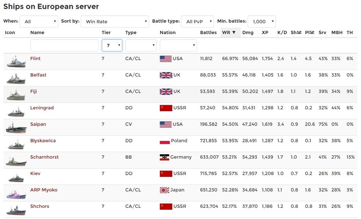Click the Name filter text field
The height and width of the screenshot is (219, 361).
click(x=65, y=45)
